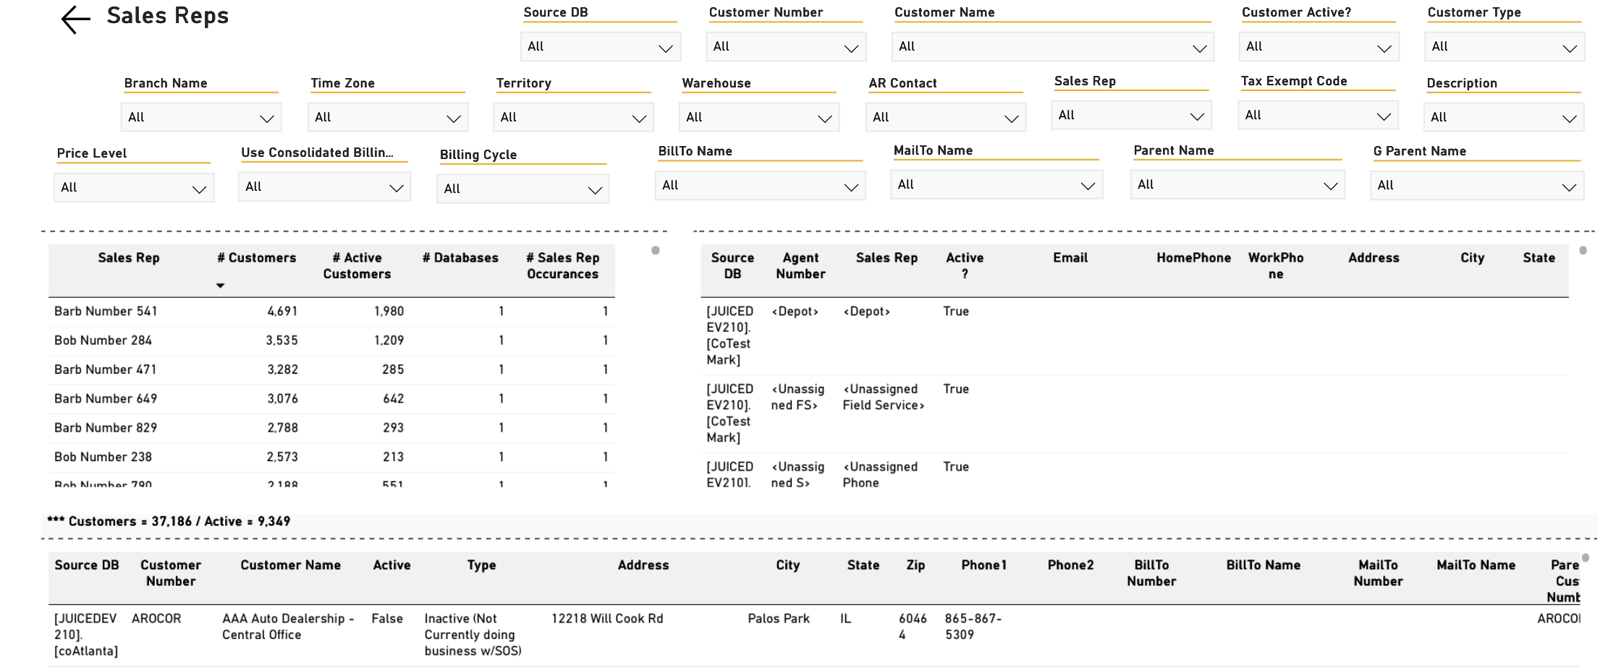Click the sales rep summary table scroll handle

click(x=656, y=251)
